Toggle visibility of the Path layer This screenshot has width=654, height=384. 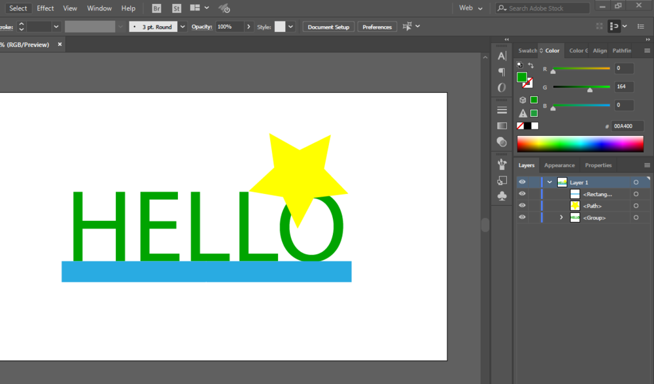[x=522, y=206]
